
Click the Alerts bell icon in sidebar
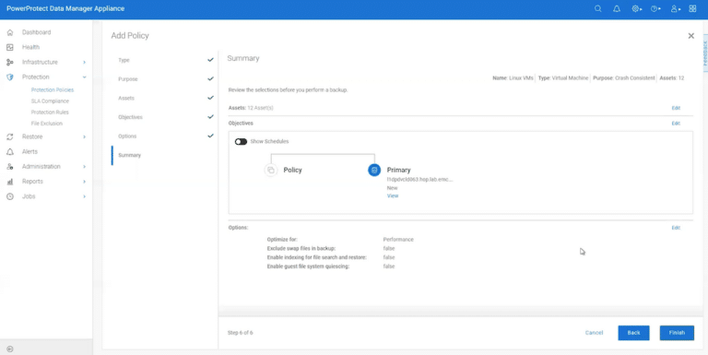tap(10, 152)
